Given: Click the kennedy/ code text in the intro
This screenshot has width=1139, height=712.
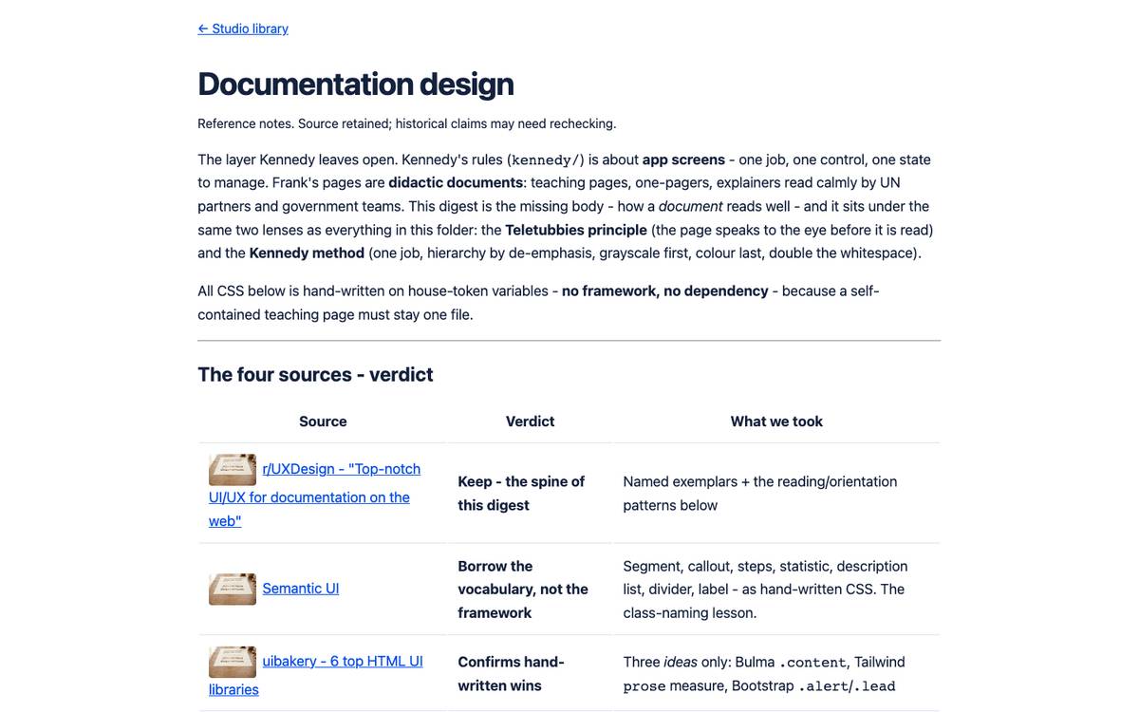Looking at the screenshot, I should pos(545,159).
